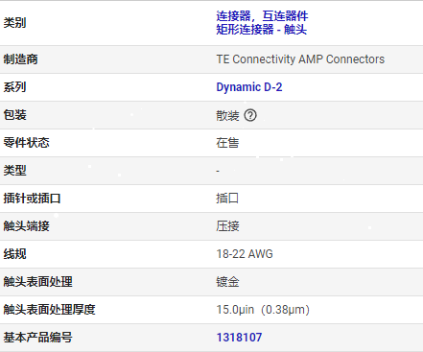Open the 矩形连接器 - 触头 subcategory link

pyautogui.click(x=261, y=30)
